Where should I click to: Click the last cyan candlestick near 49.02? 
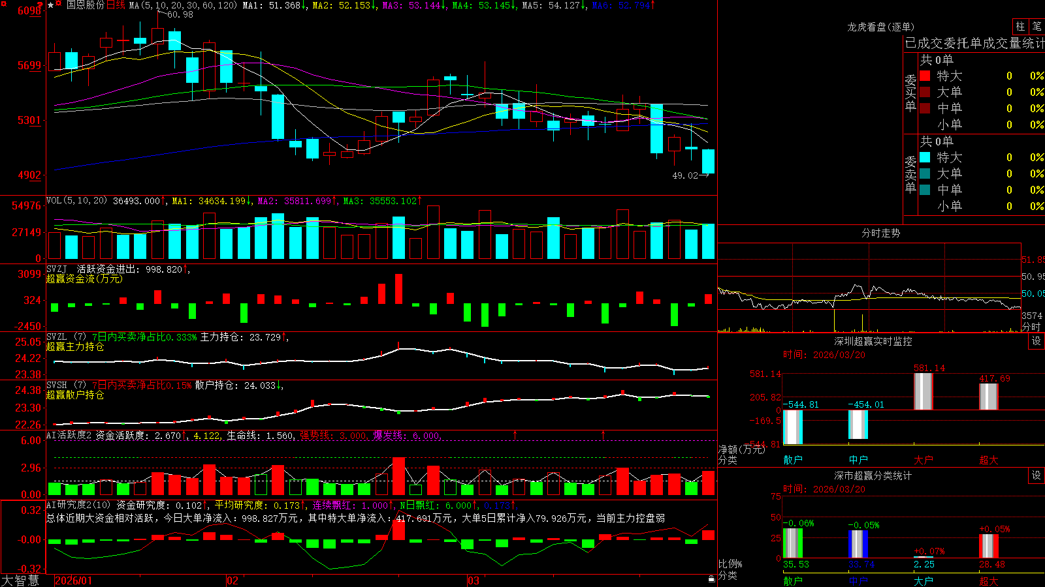coord(708,161)
